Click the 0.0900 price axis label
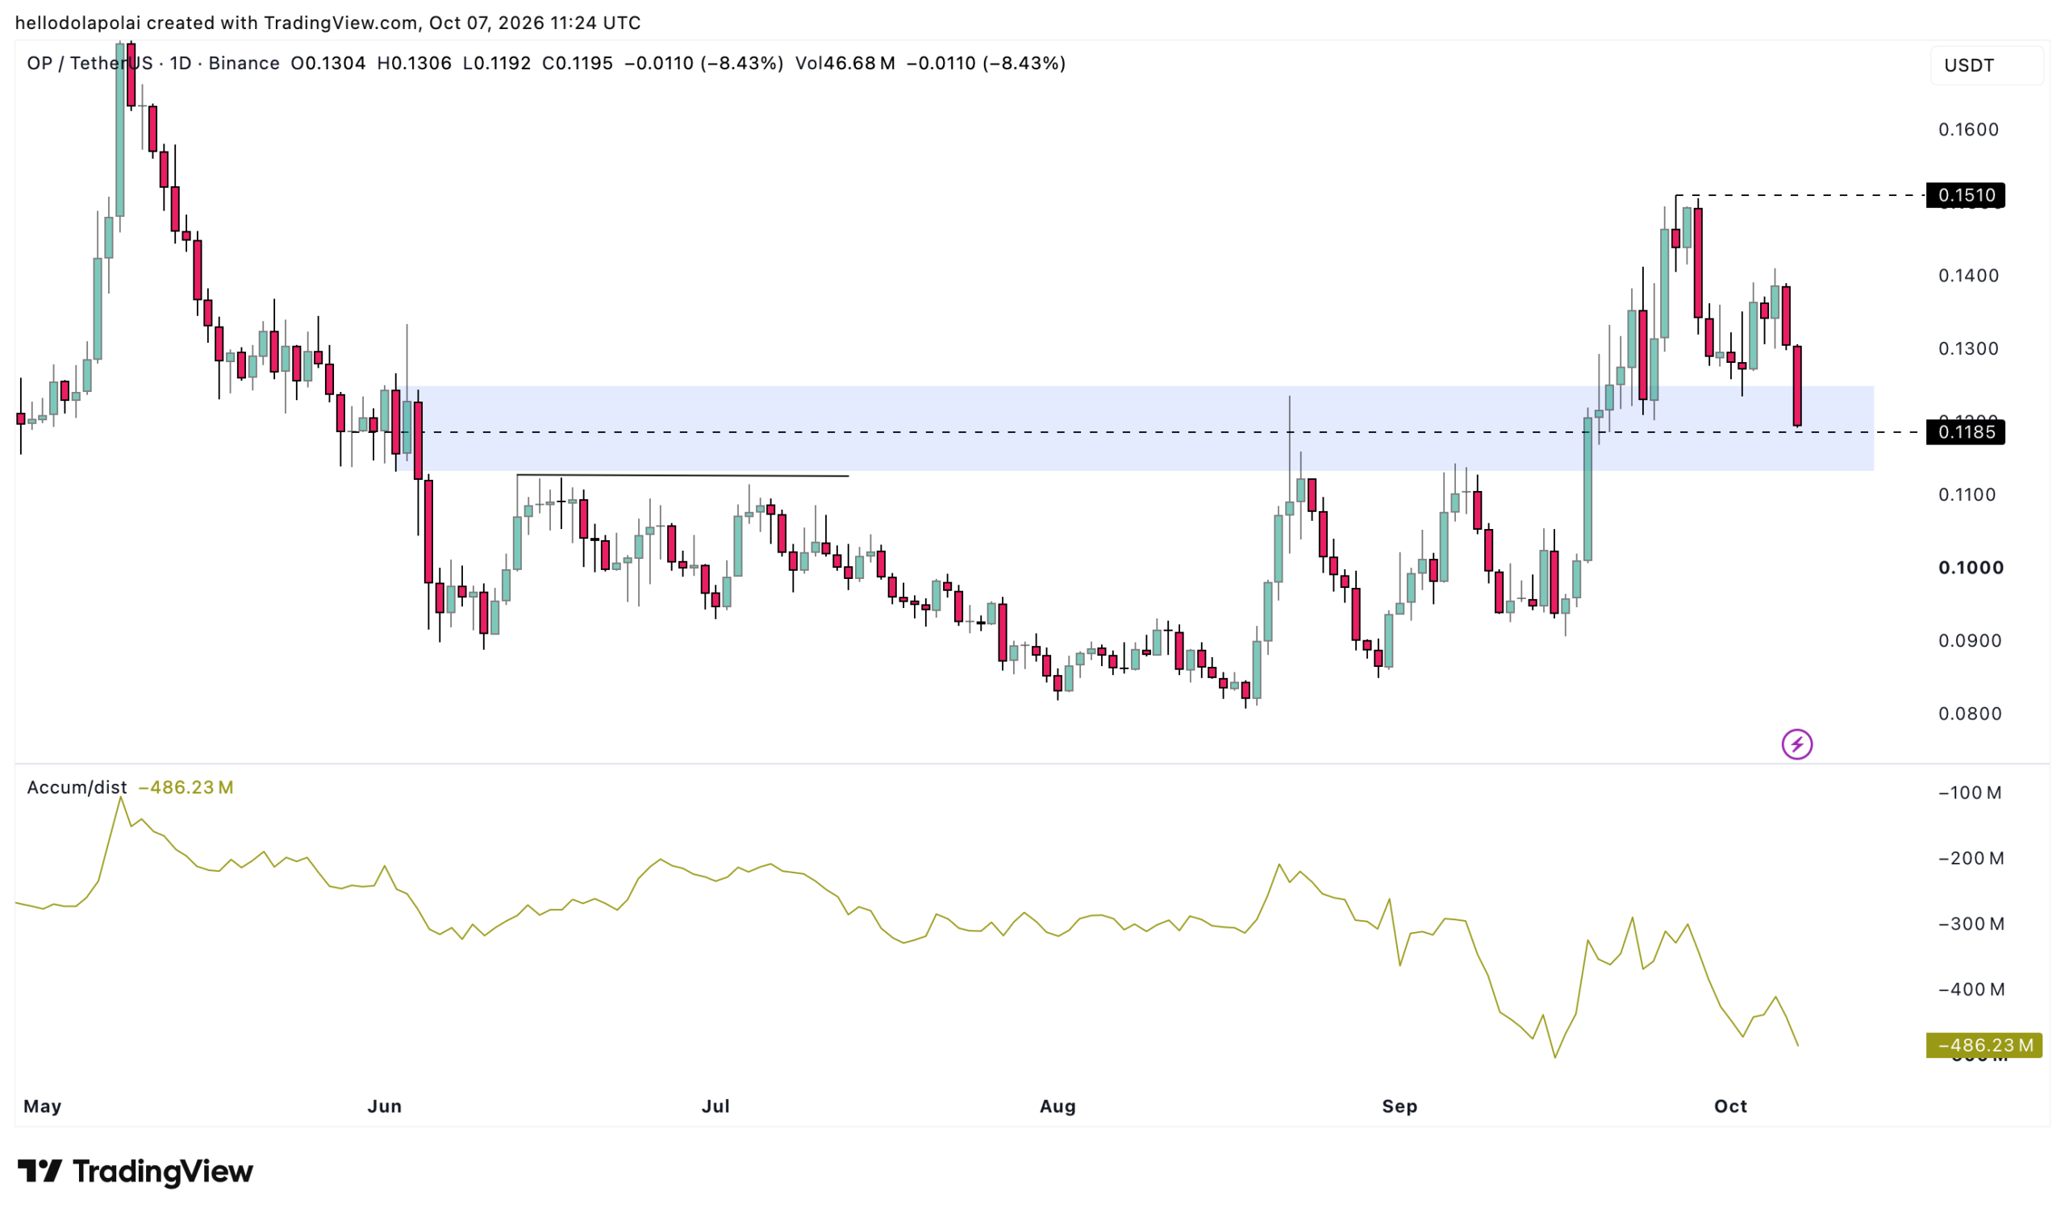 click(1968, 640)
